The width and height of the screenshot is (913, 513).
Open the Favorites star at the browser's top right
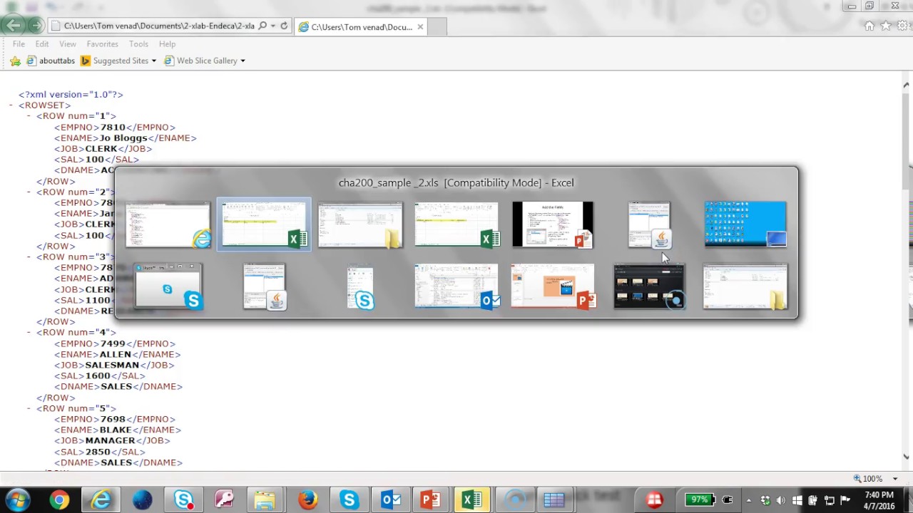(x=886, y=26)
